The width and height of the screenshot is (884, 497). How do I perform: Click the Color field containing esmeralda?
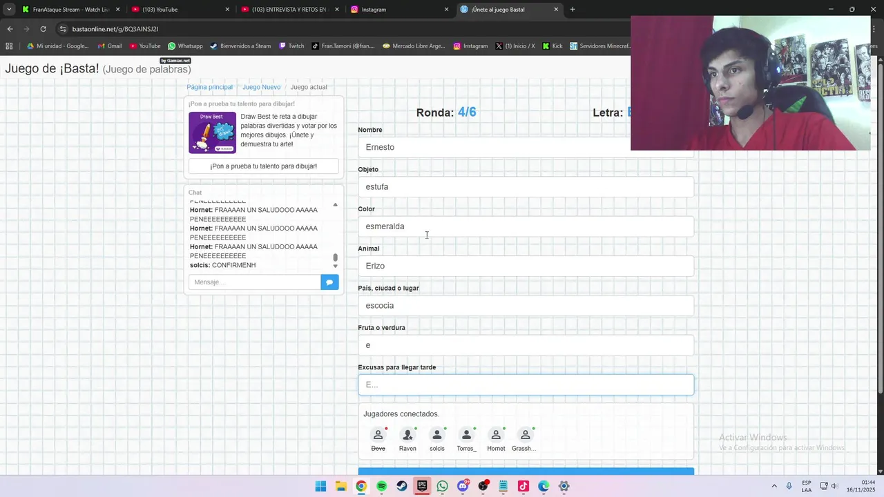tap(526, 226)
